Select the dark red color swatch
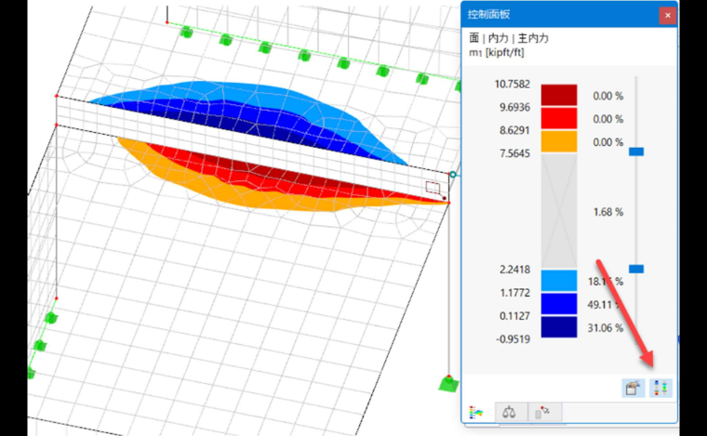The image size is (707, 436). tap(559, 95)
